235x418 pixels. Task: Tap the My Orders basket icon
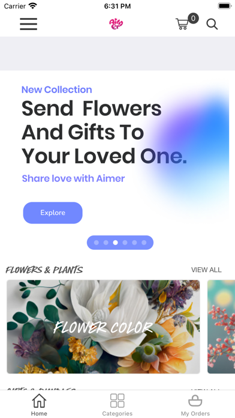click(195, 401)
